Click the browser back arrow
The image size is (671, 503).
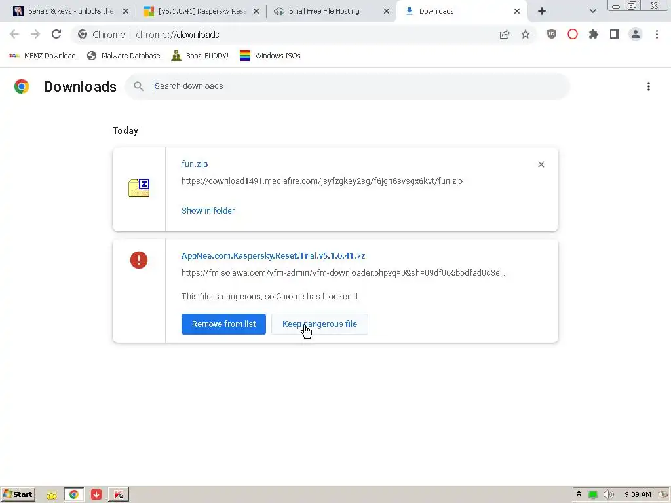pos(14,34)
